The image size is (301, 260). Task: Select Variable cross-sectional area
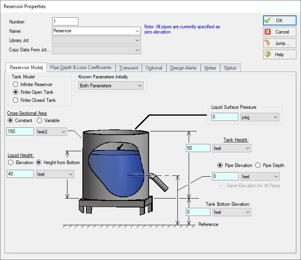click(x=40, y=120)
